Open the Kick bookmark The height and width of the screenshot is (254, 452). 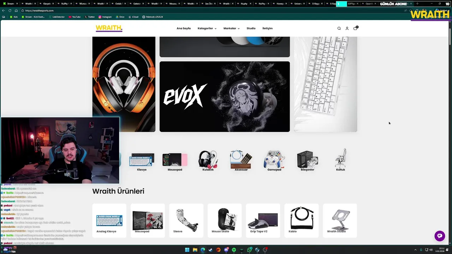[14, 17]
